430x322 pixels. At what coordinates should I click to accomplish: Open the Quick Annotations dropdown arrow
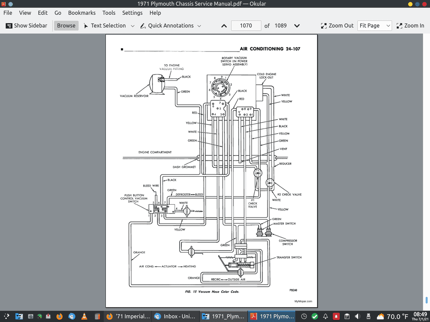tap(199, 26)
